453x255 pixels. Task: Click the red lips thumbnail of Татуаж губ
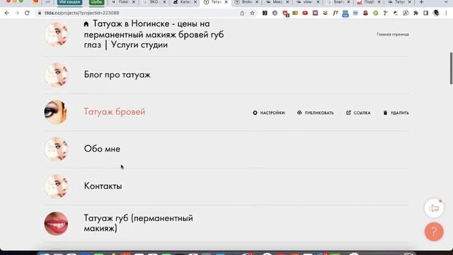(56, 224)
